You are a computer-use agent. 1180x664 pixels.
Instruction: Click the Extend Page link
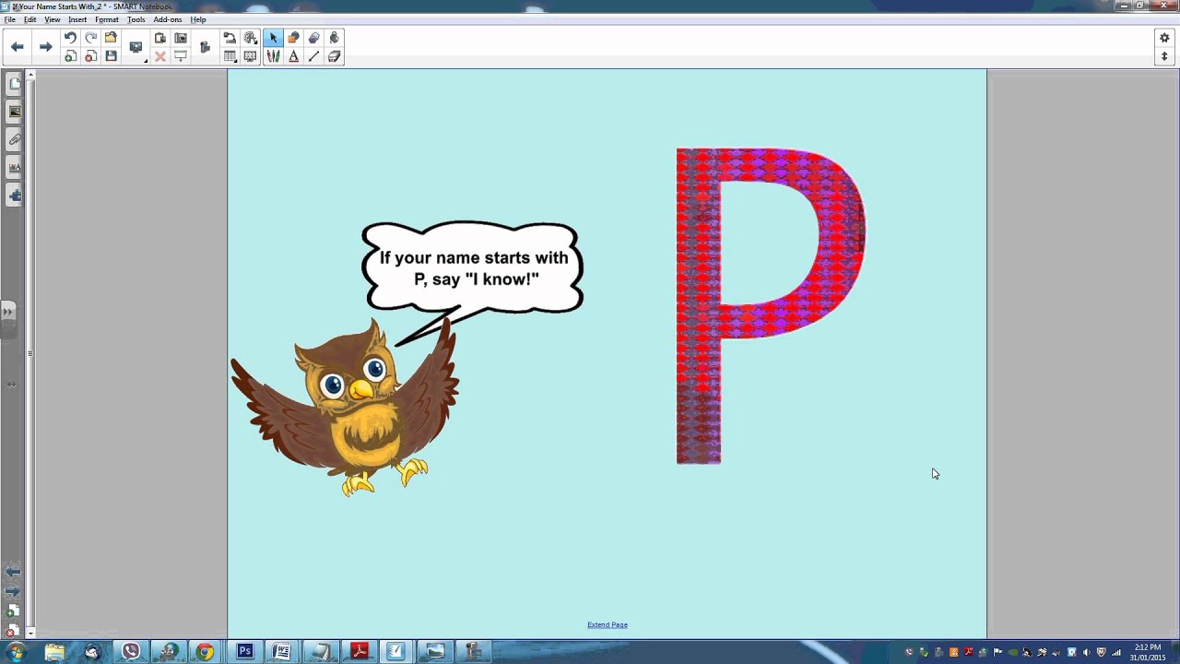pos(608,624)
